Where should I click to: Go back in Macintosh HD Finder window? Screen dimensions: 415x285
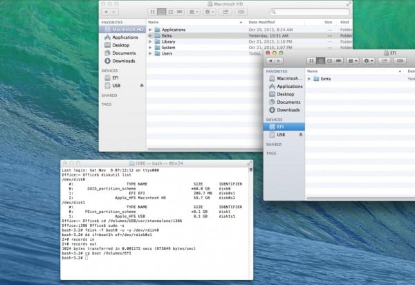point(107,12)
